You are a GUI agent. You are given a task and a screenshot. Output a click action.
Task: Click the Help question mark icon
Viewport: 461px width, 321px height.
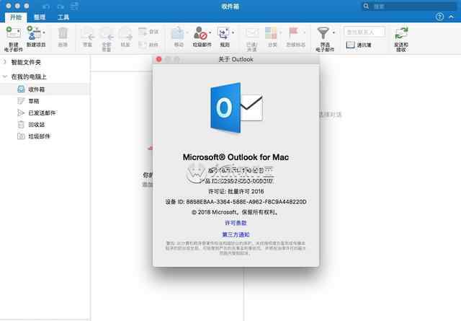(x=439, y=17)
